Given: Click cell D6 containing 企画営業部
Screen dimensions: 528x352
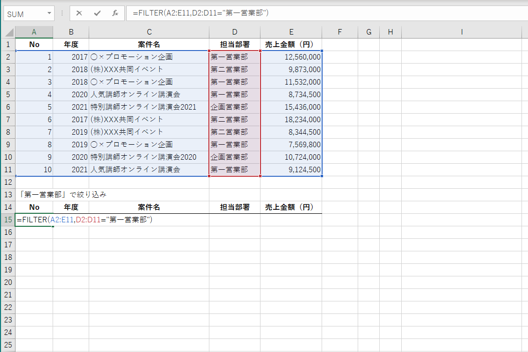Looking at the screenshot, I should [x=234, y=107].
